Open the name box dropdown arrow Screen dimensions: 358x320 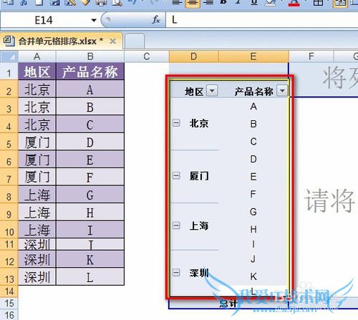coord(94,20)
